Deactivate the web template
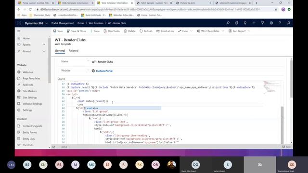The width and height of the screenshot is (308, 173). tap(112, 31)
